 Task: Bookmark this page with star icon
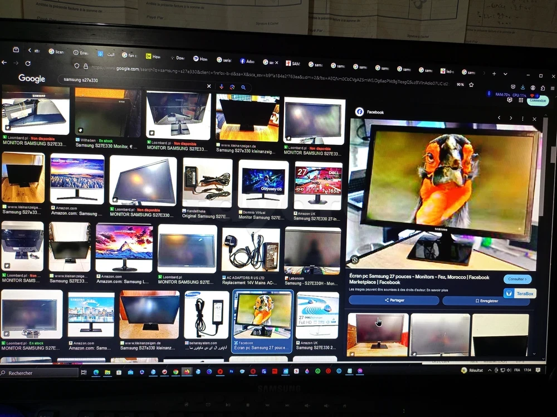471,85
